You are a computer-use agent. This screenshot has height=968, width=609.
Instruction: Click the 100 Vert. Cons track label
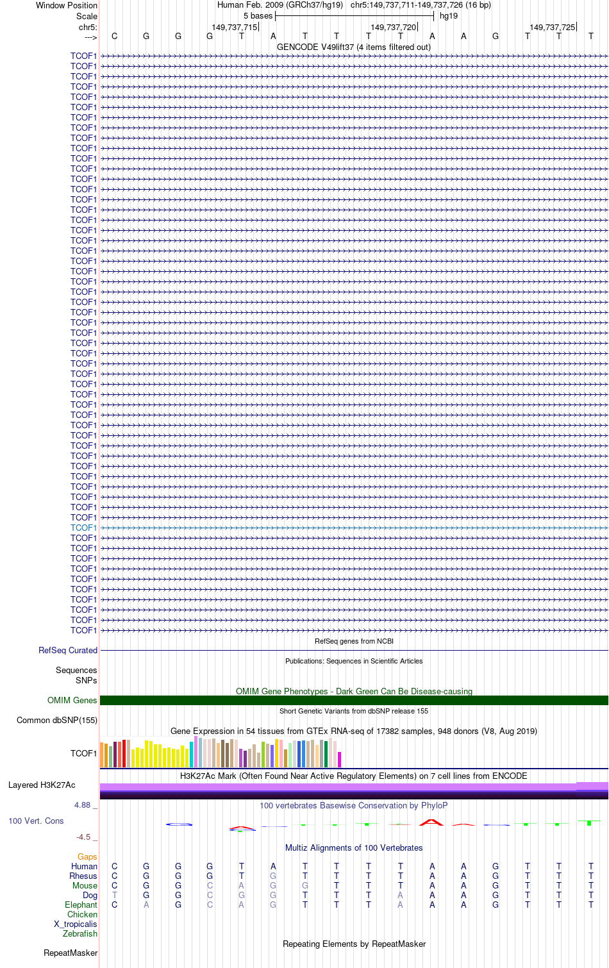(x=36, y=821)
